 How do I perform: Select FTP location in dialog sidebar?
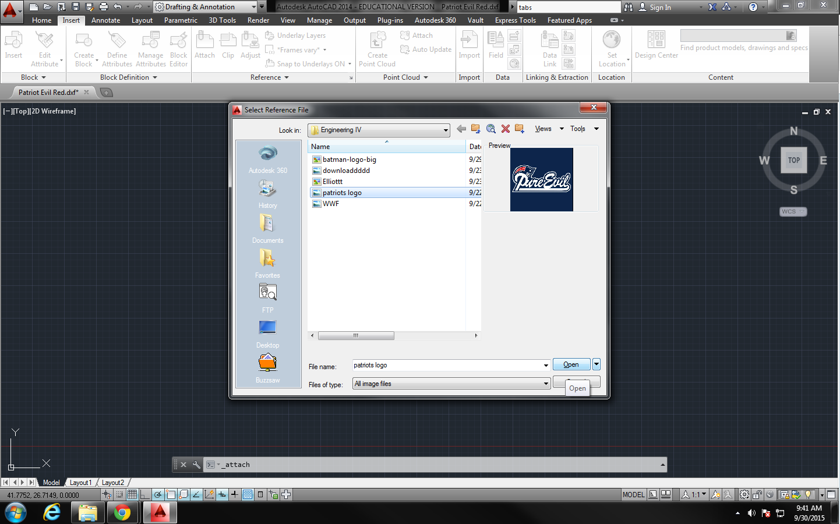pos(268,299)
